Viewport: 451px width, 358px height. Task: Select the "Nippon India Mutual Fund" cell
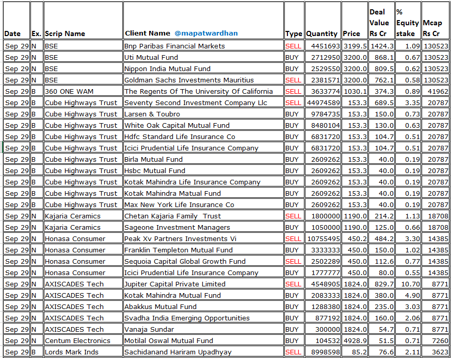pyautogui.click(x=203, y=69)
